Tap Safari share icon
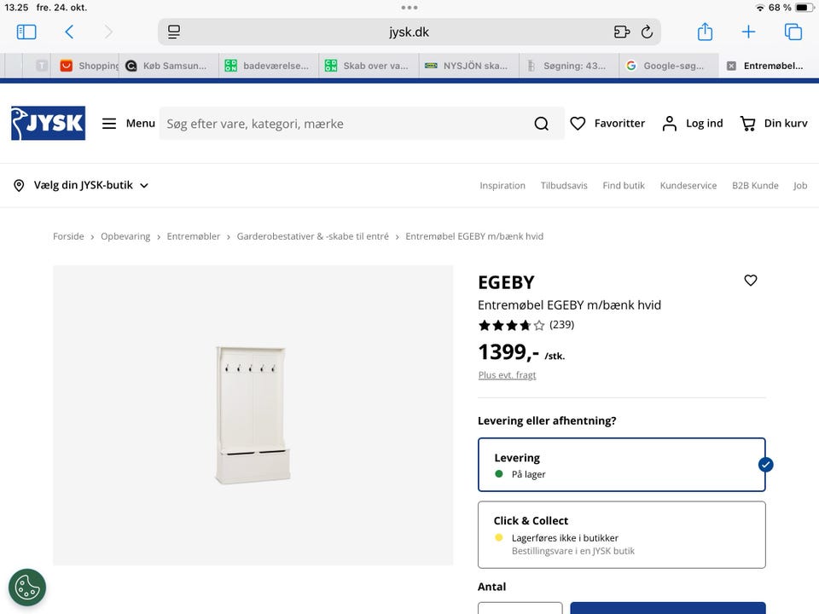819x614 pixels. coord(705,32)
